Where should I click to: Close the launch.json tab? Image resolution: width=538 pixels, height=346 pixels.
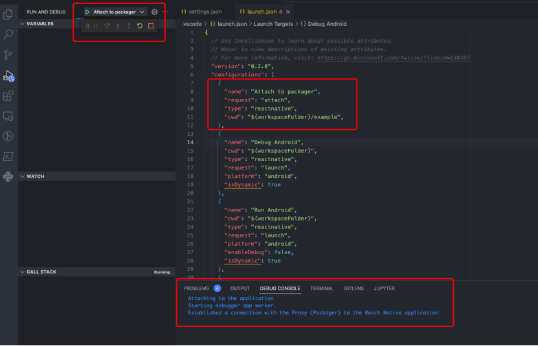[x=288, y=12]
